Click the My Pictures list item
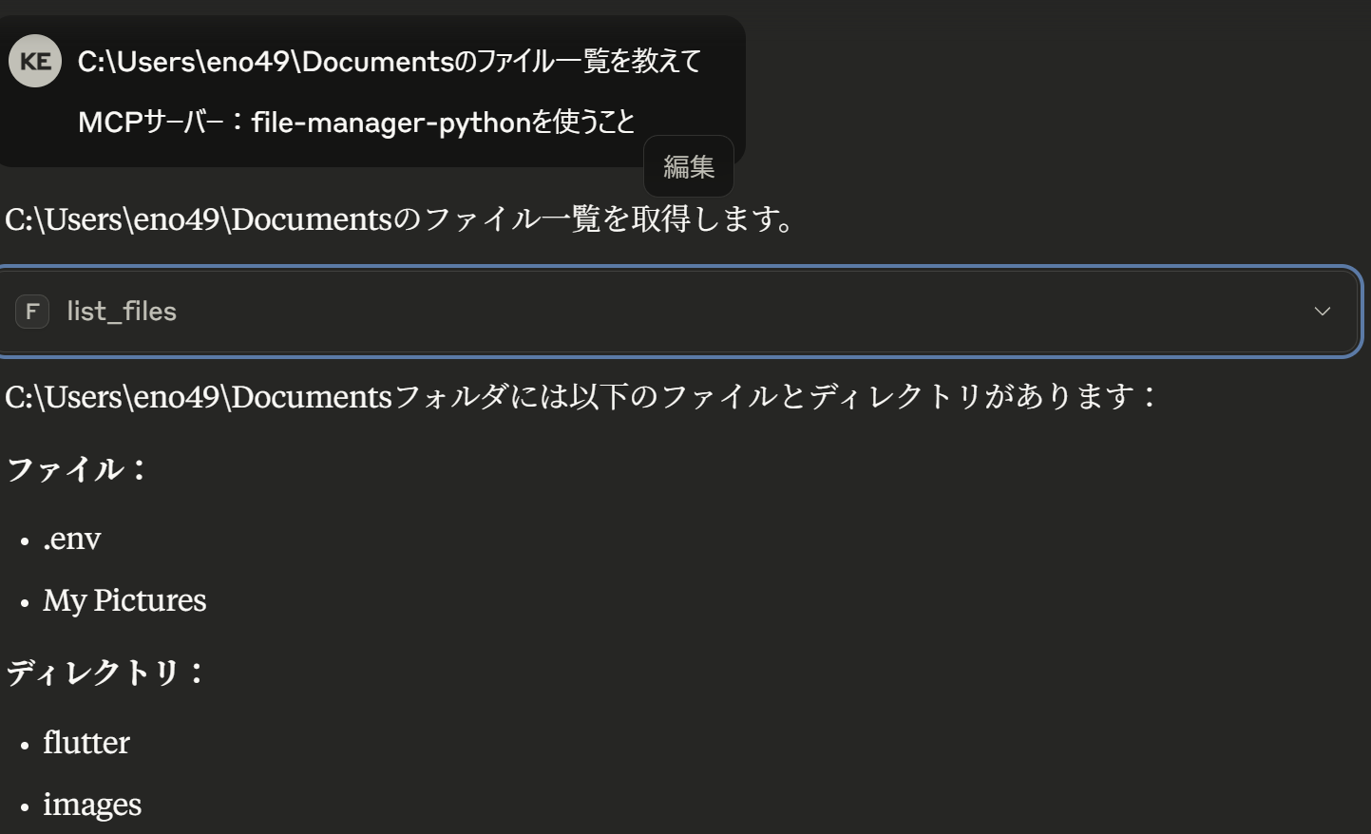1371x834 pixels. tap(124, 600)
